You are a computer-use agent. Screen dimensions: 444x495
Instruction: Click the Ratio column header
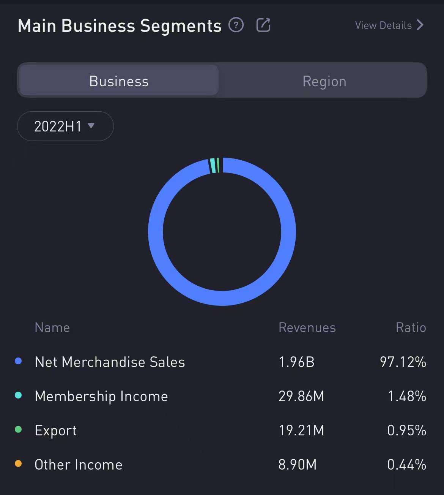click(411, 327)
